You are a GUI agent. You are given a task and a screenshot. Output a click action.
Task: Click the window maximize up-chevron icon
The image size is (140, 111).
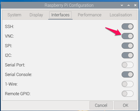click(129, 5)
